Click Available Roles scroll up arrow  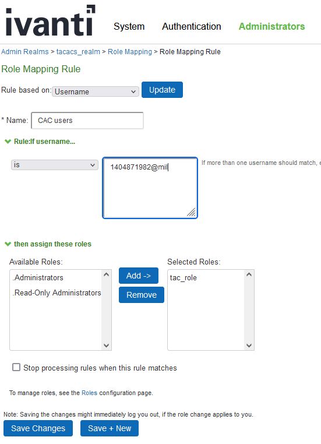tap(107, 274)
